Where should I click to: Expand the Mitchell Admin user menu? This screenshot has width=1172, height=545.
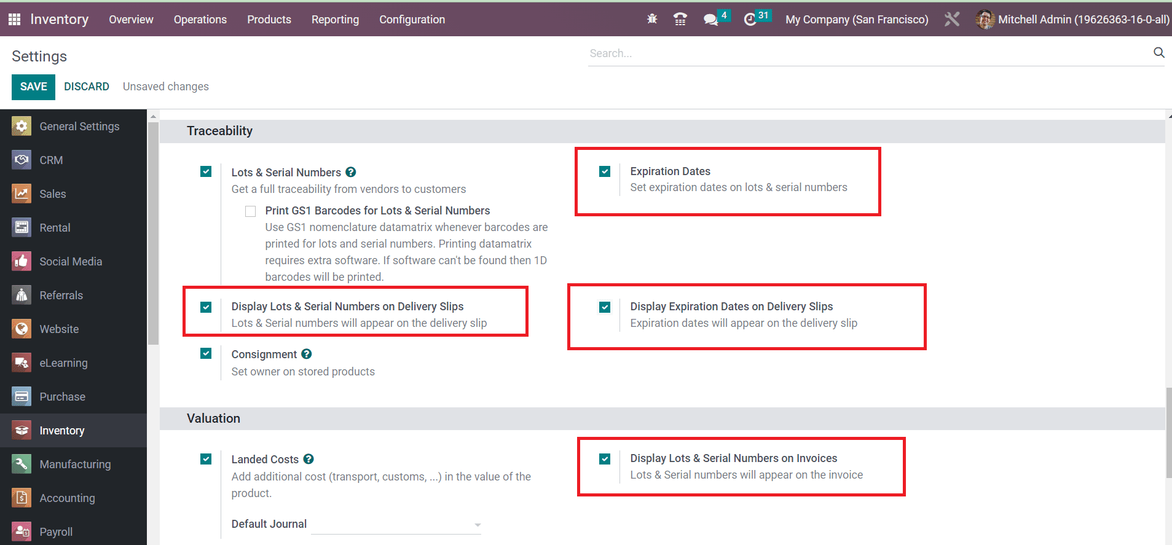point(1072,20)
